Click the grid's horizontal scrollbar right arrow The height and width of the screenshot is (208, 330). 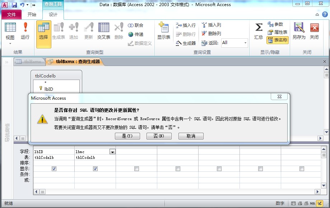pos(317,192)
